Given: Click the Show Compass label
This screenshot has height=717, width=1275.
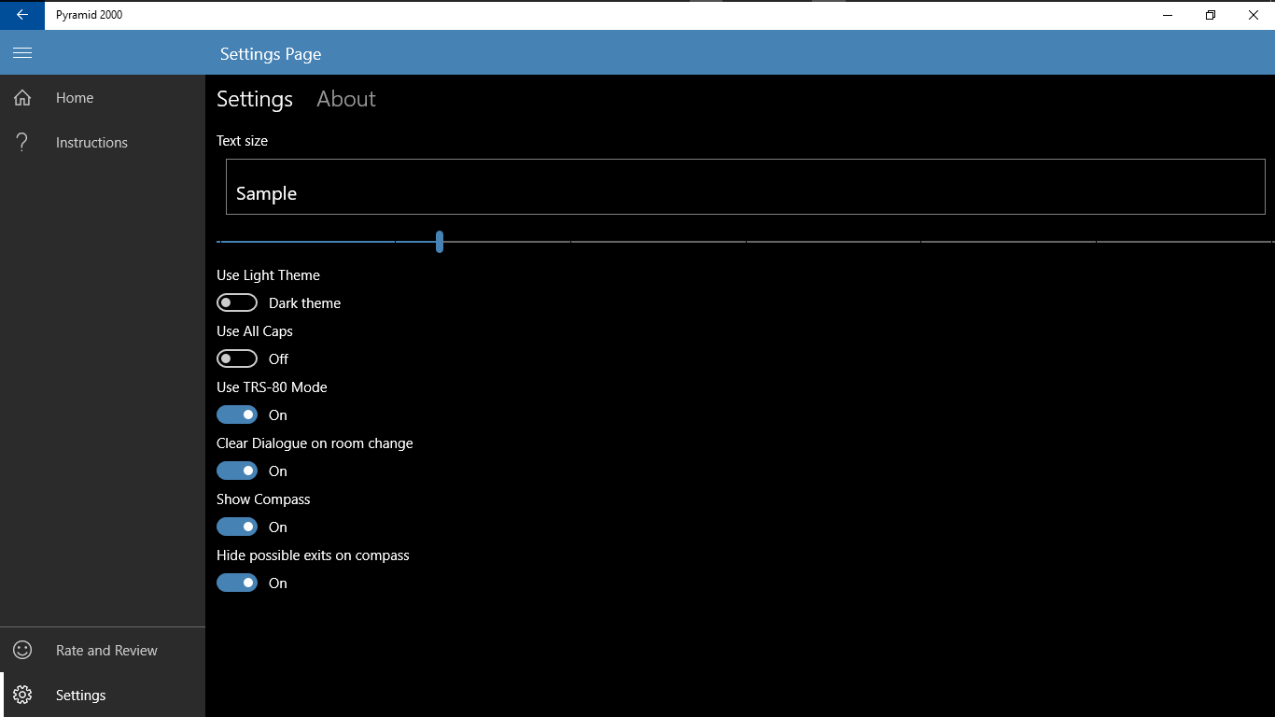Looking at the screenshot, I should click(x=263, y=499).
